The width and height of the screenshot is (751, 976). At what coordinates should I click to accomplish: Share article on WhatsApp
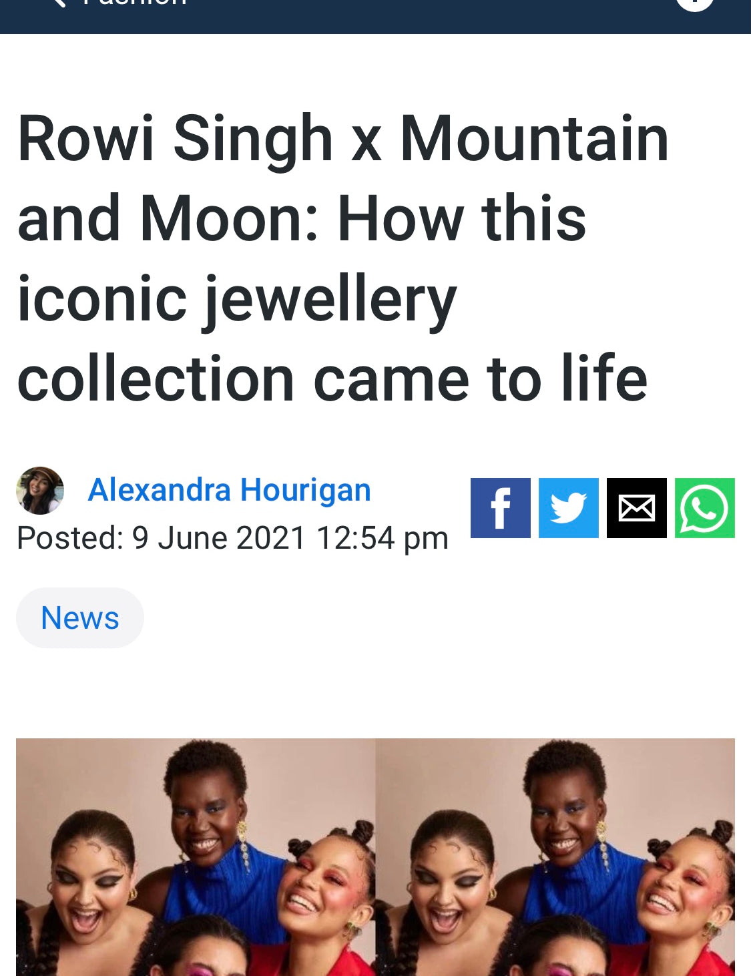pyautogui.click(x=705, y=508)
